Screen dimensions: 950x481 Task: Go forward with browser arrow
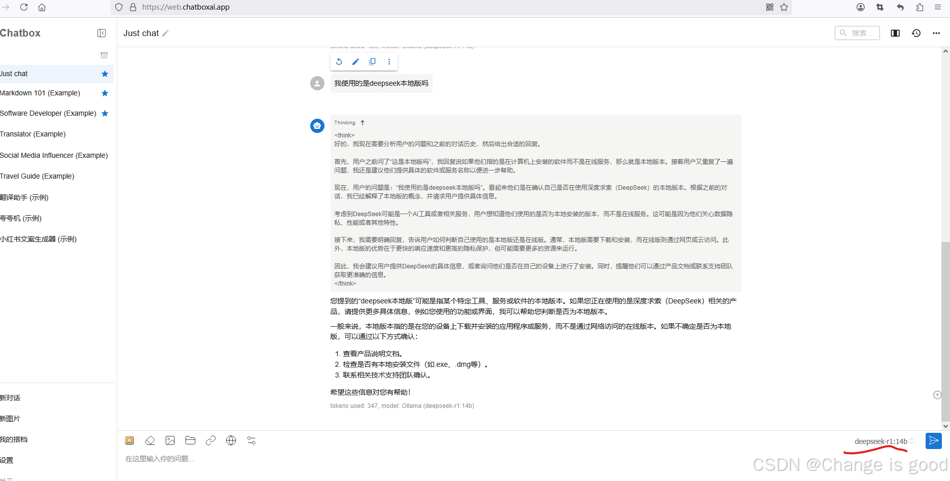[6, 7]
